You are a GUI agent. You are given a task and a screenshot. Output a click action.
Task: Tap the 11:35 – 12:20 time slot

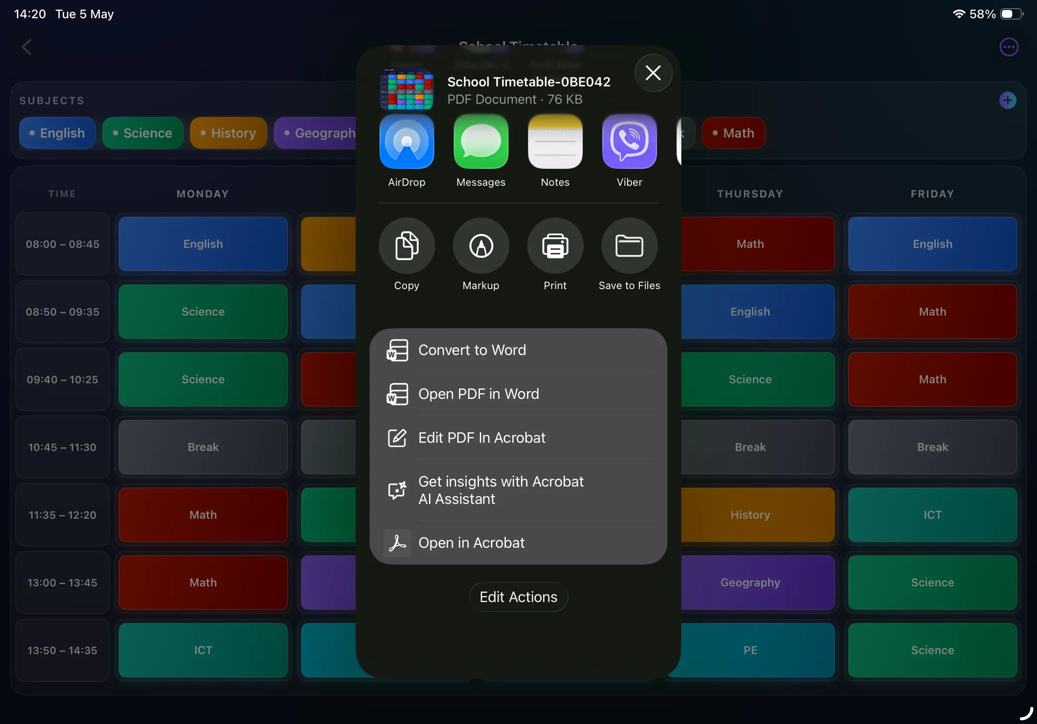pos(63,515)
